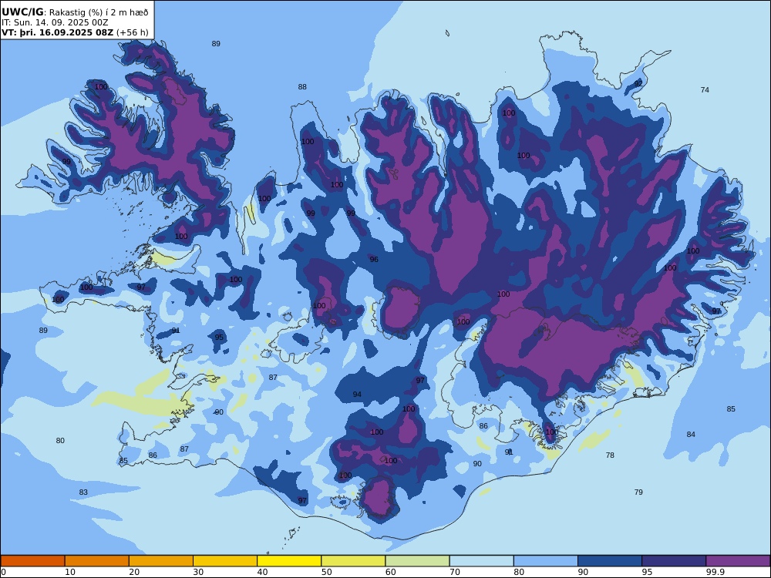Viewport: 771px width, 578px height.
Task: Click the map value '94' in the south
Action: point(357,395)
